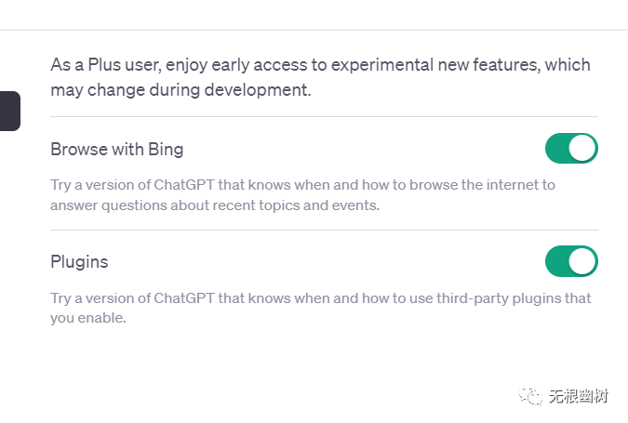
Task: Click the phrase "recent topics and events"
Action: tap(300, 205)
